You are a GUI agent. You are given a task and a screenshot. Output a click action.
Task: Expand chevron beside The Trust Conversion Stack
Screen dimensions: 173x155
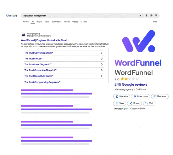(x=102, y=53)
